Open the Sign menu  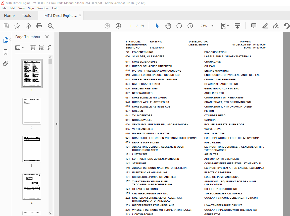tap(31, 8)
